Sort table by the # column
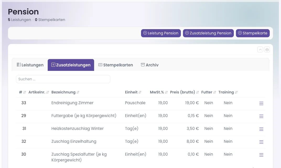 pyautogui.click(x=23, y=92)
